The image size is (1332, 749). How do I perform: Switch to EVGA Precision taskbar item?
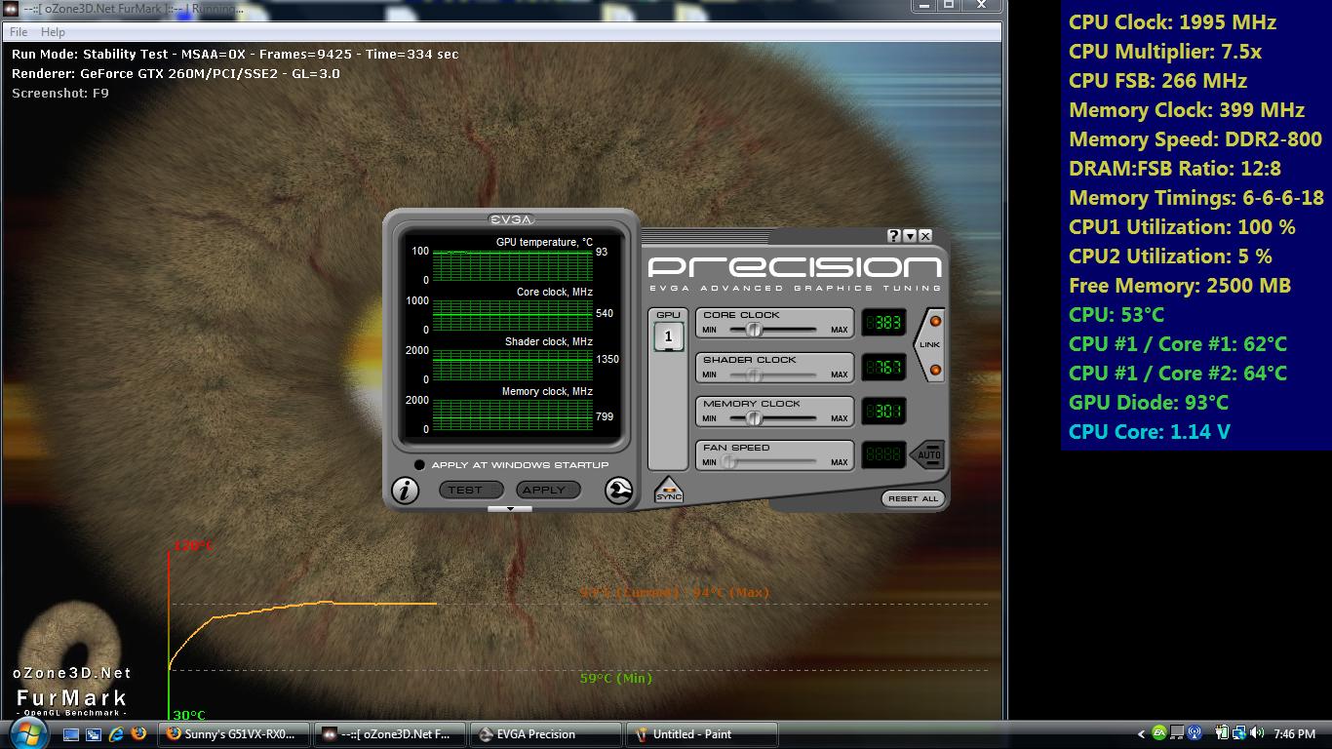point(545,734)
